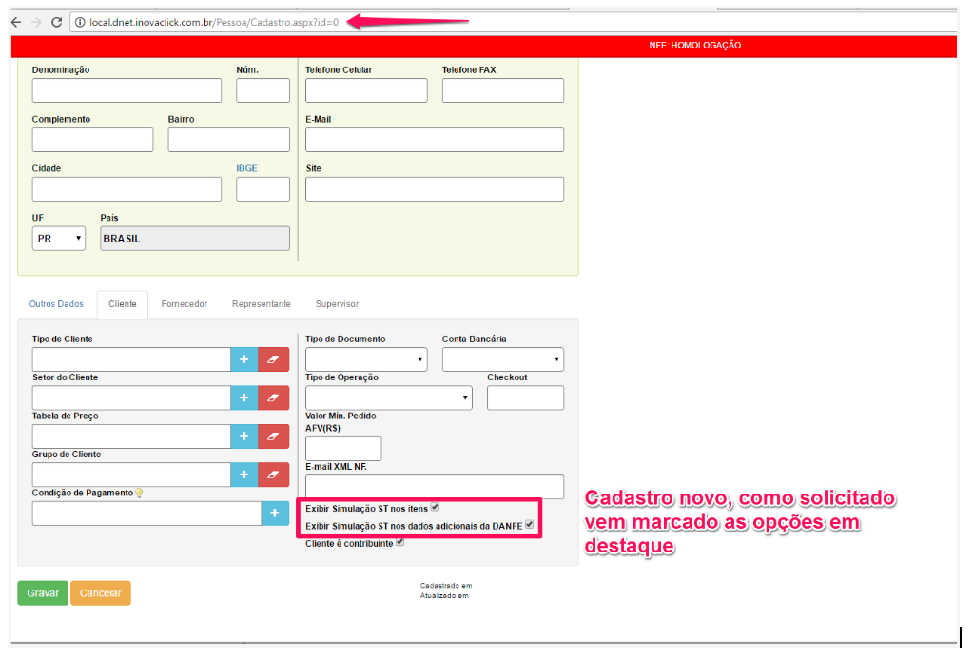
Task: Toggle Cliente é contribuinte checkbox
Action: (400, 543)
